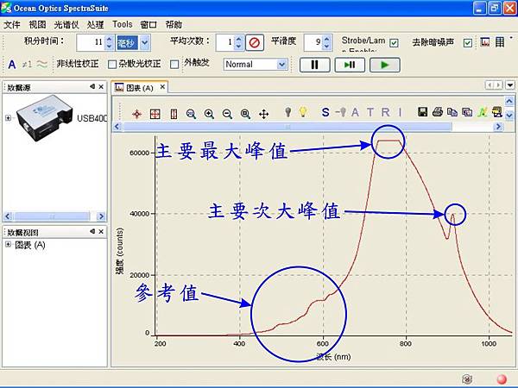Open the 处理 menu
This screenshot has width=518, height=388.
[x=96, y=25]
